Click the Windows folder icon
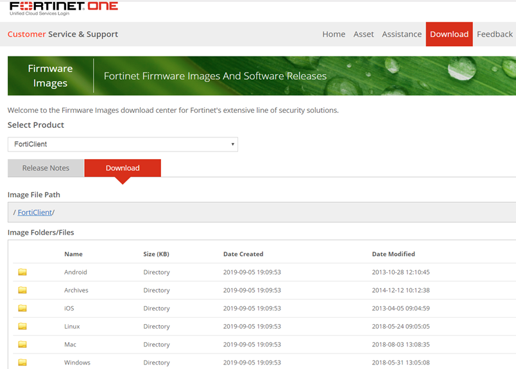Image resolution: width=516 pixels, height=369 pixels. (22, 363)
